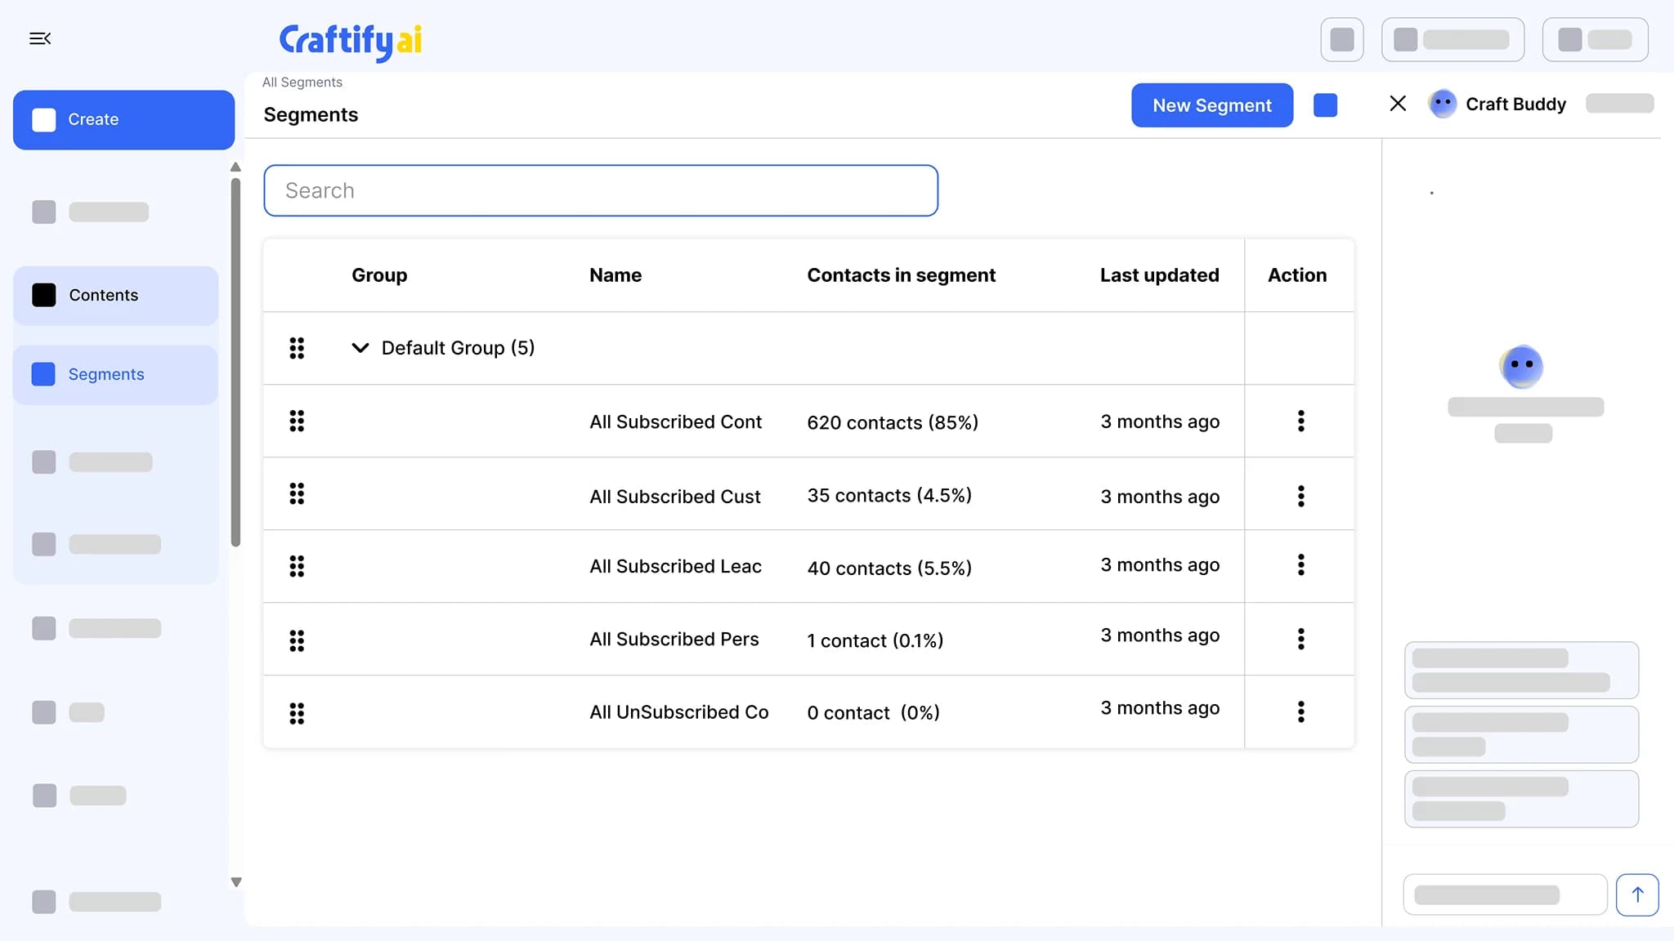The height and width of the screenshot is (941, 1674).
Task: Click drag handle of All Subscribed Cont row
Action: (x=297, y=421)
